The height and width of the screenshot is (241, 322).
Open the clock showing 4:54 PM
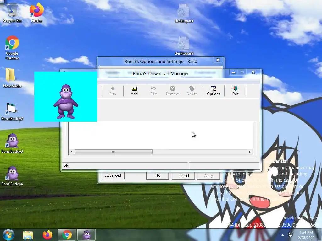point(306,235)
